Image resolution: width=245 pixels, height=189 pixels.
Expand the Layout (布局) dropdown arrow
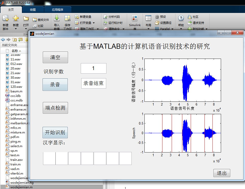[148, 29]
